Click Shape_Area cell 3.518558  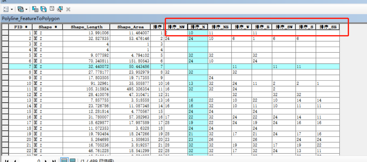[130, 100]
